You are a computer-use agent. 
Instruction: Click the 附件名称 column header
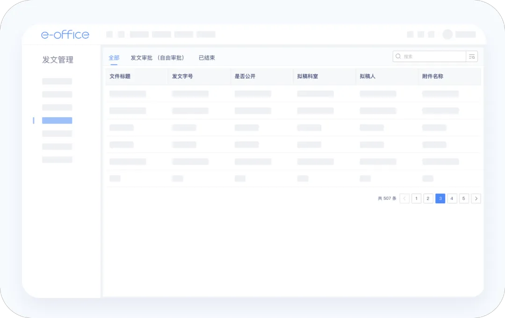(433, 76)
